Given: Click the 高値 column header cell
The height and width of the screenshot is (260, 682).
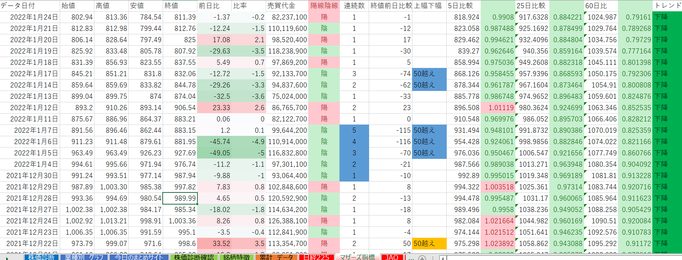Looking at the screenshot, I should click(x=112, y=6).
